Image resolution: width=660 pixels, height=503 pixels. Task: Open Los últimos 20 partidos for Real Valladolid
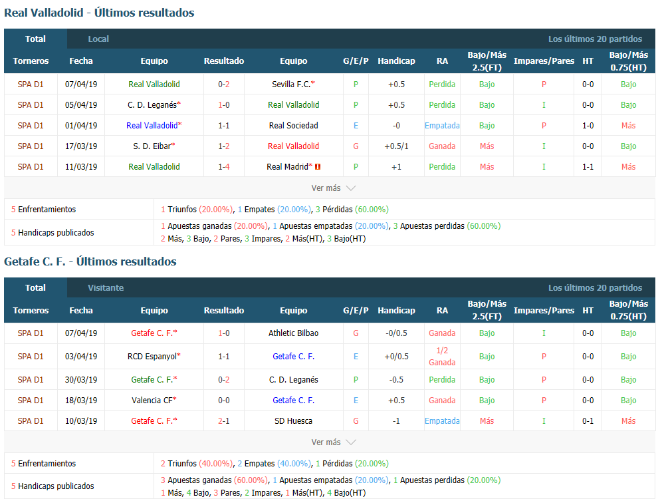(x=595, y=39)
